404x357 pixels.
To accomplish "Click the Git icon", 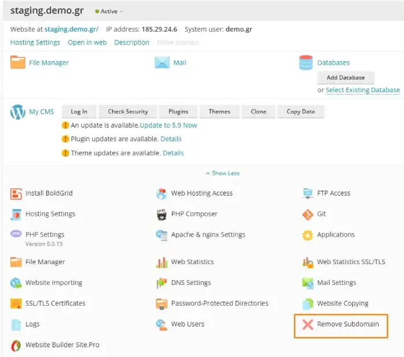I will pos(308,215).
